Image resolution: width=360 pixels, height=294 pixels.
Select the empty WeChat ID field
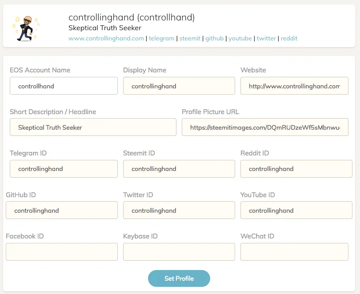(294, 252)
